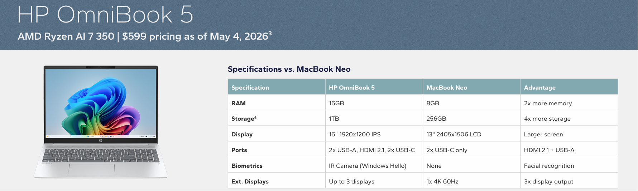Click the 'HDMI 2.1 + USB-A' cell
The width and height of the screenshot is (638, 191).
click(569, 150)
